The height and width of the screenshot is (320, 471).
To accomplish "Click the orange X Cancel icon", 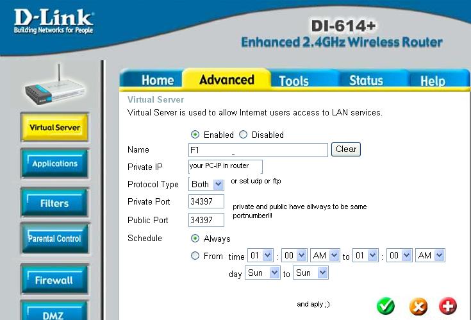I will tap(418, 307).
